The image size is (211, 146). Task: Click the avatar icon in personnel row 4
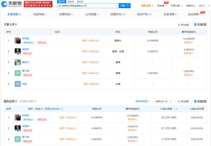point(18,73)
